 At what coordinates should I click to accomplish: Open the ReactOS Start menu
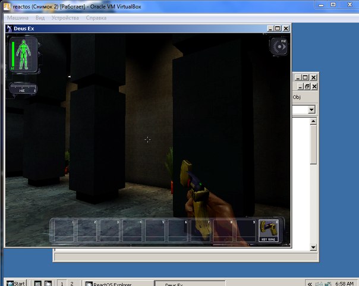[x=16, y=284]
